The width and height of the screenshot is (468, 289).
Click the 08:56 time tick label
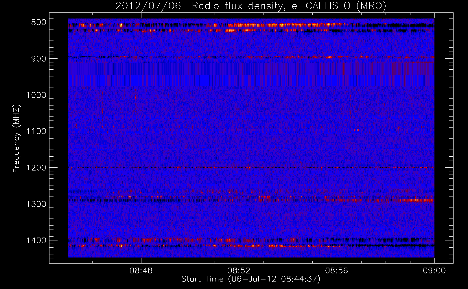(337, 271)
